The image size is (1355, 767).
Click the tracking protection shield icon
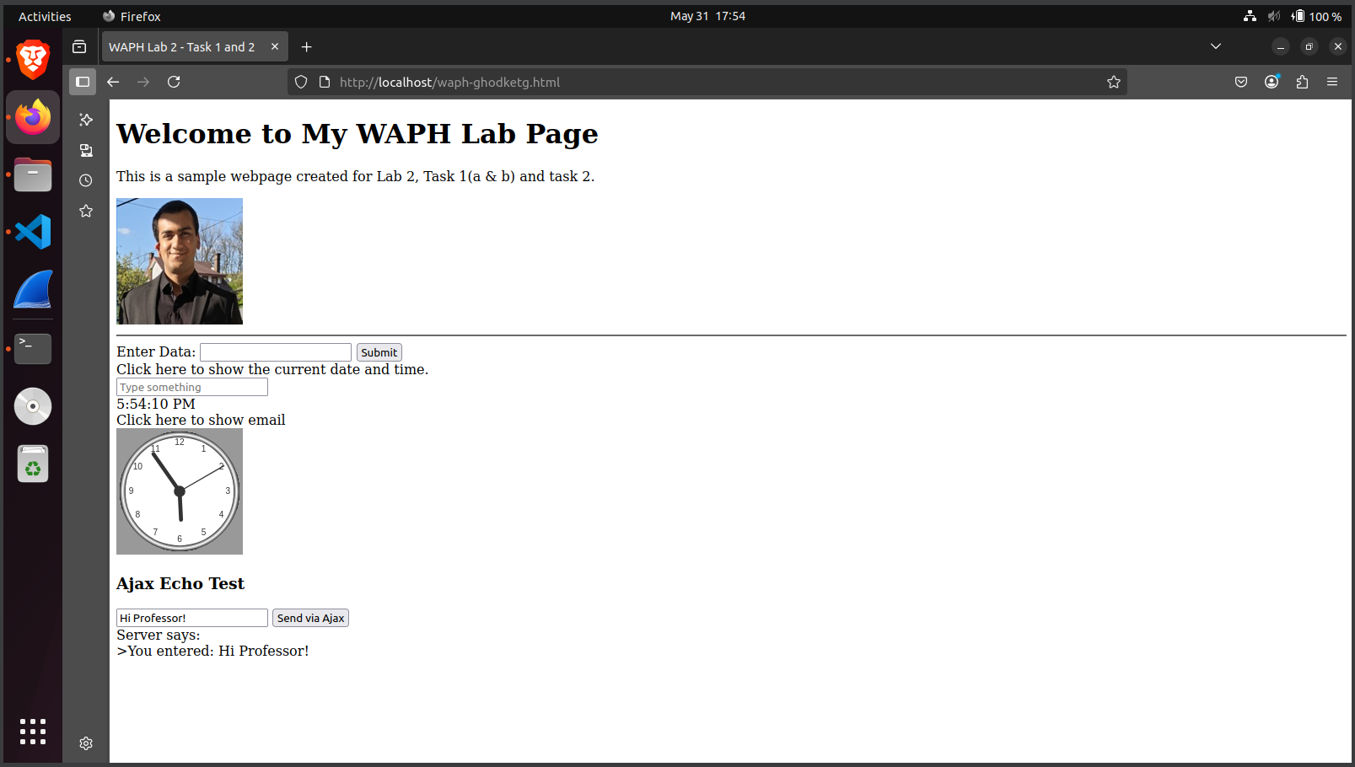click(301, 82)
